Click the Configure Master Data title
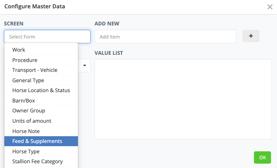 coord(35,7)
